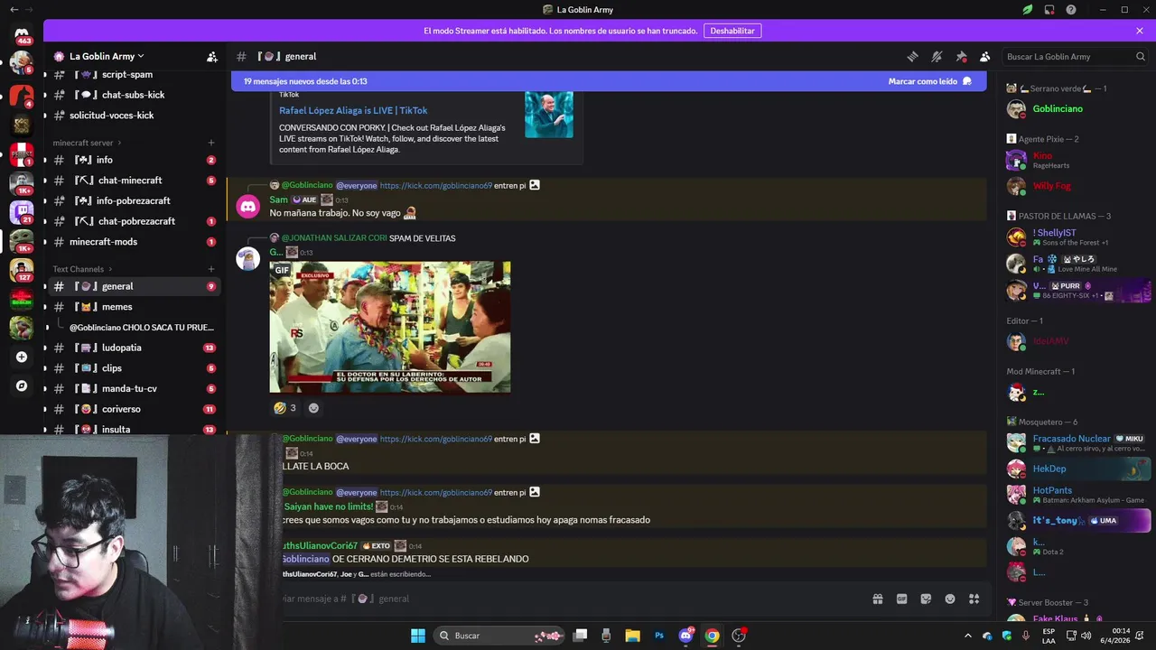The width and height of the screenshot is (1156, 650).
Task: Show hidden system tray icons chevron
Action: coord(968,636)
